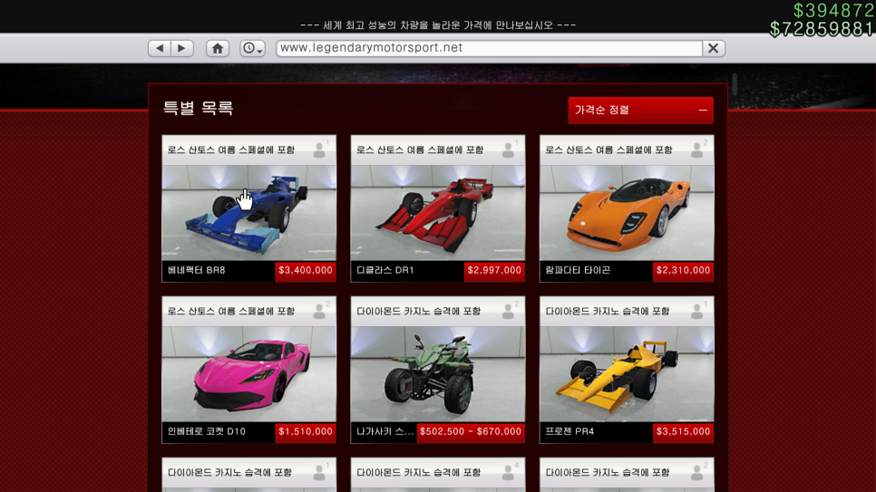The image size is (876, 492).
Task: Click the $1,510,000 price tag
Action: tap(306, 431)
